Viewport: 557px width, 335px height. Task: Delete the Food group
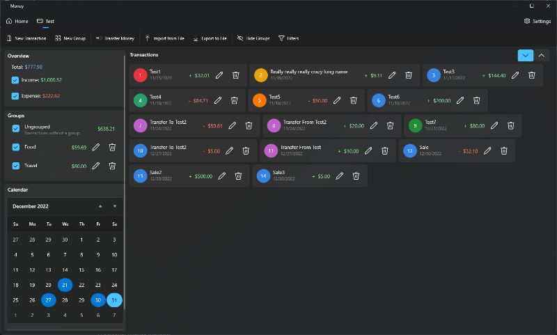click(x=112, y=148)
